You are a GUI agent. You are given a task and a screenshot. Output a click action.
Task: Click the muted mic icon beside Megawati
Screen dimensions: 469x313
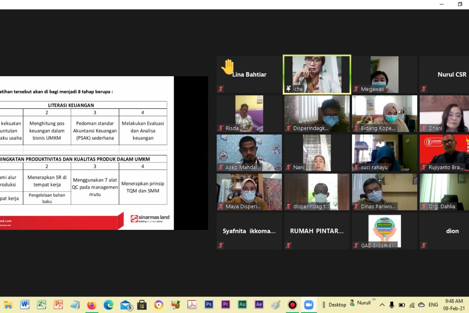(356, 89)
